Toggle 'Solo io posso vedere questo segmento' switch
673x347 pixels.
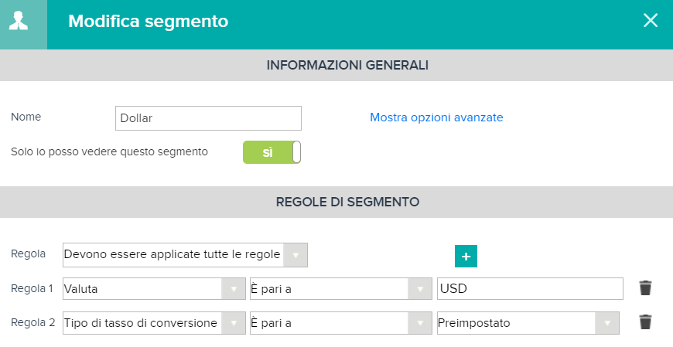pos(272,152)
